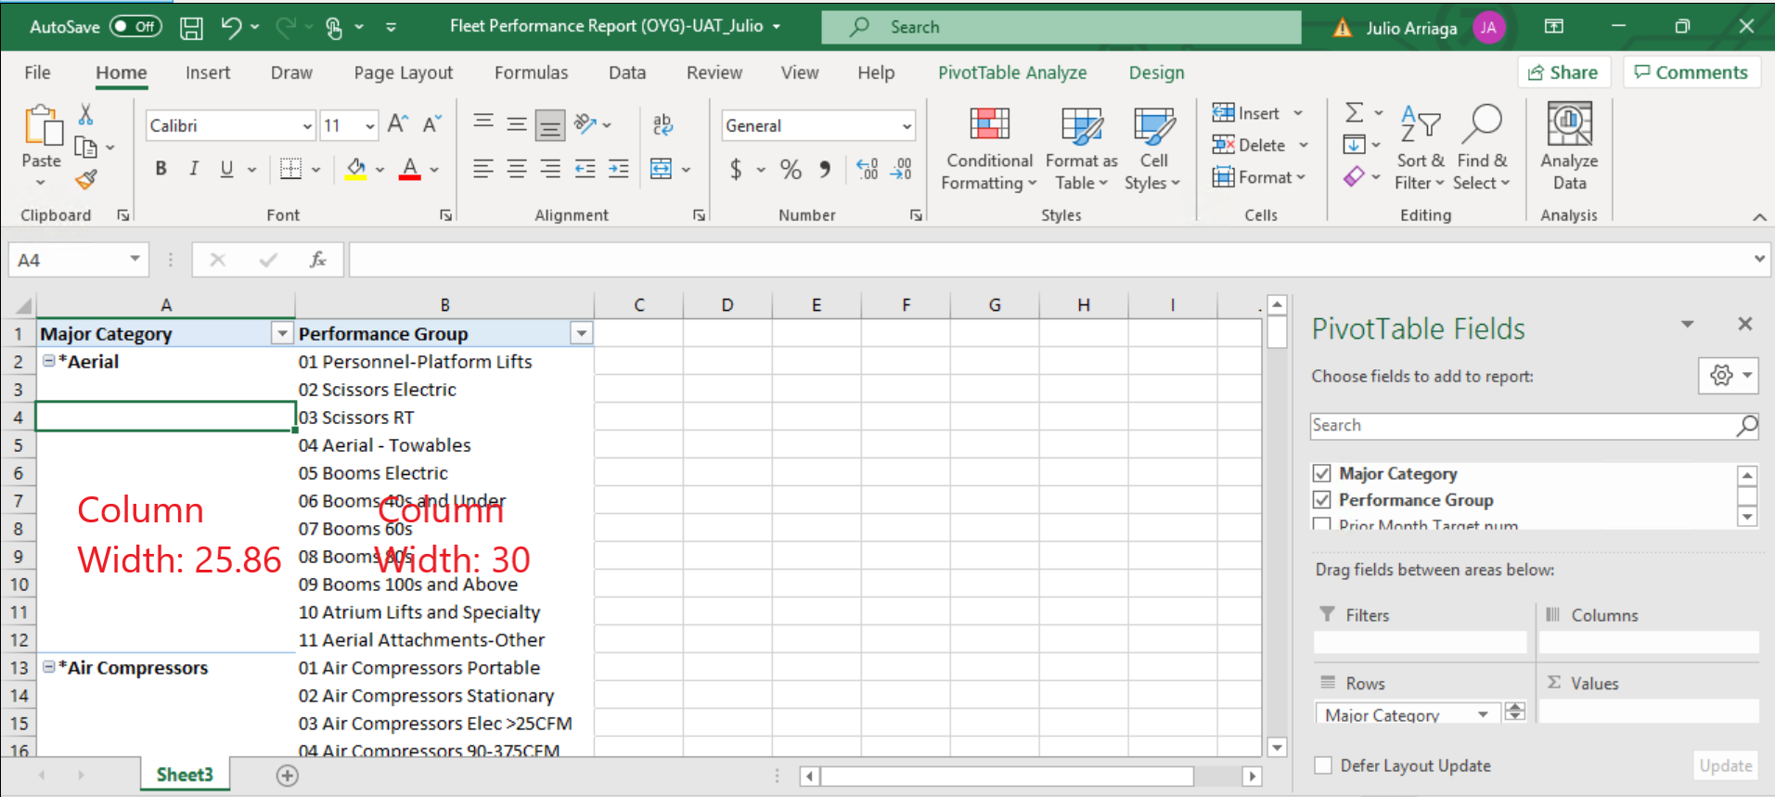This screenshot has height=797, width=1775.
Task: Click the Share button
Action: pos(1563,72)
